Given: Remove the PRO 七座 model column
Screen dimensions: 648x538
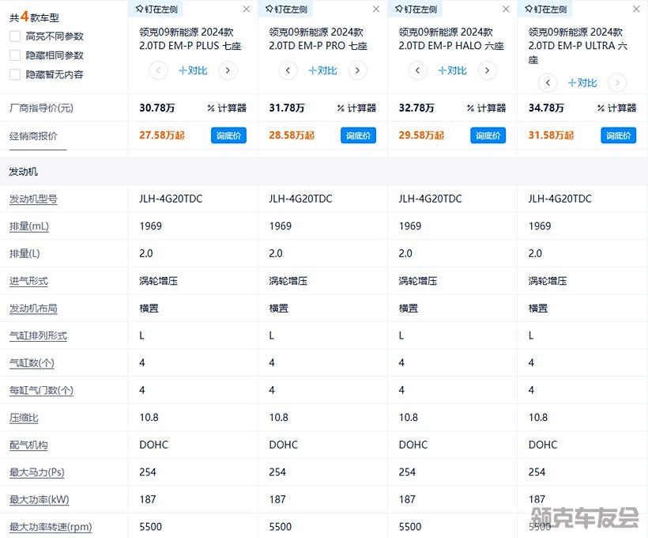Looking at the screenshot, I should [x=376, y=9].
